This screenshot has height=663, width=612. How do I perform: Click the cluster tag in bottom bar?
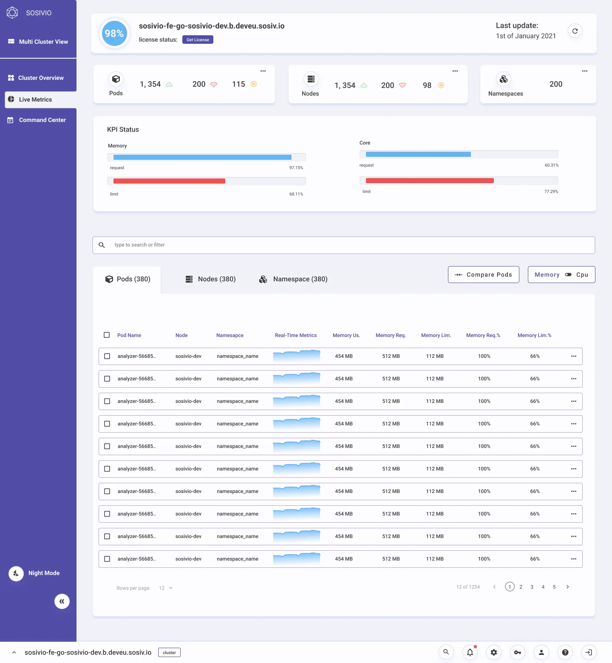click(x=169, y=652)
